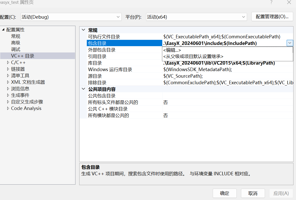Expand the C/C++ tree node
The height and width of the screenshot is (200, 296).
8,63
